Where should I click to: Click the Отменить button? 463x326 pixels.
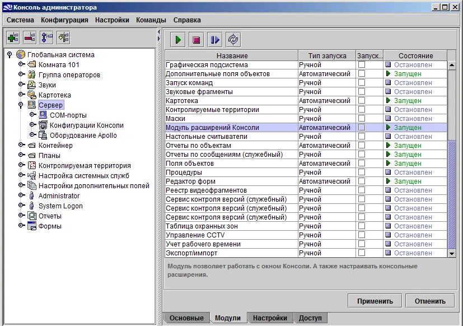coord(430,301)
